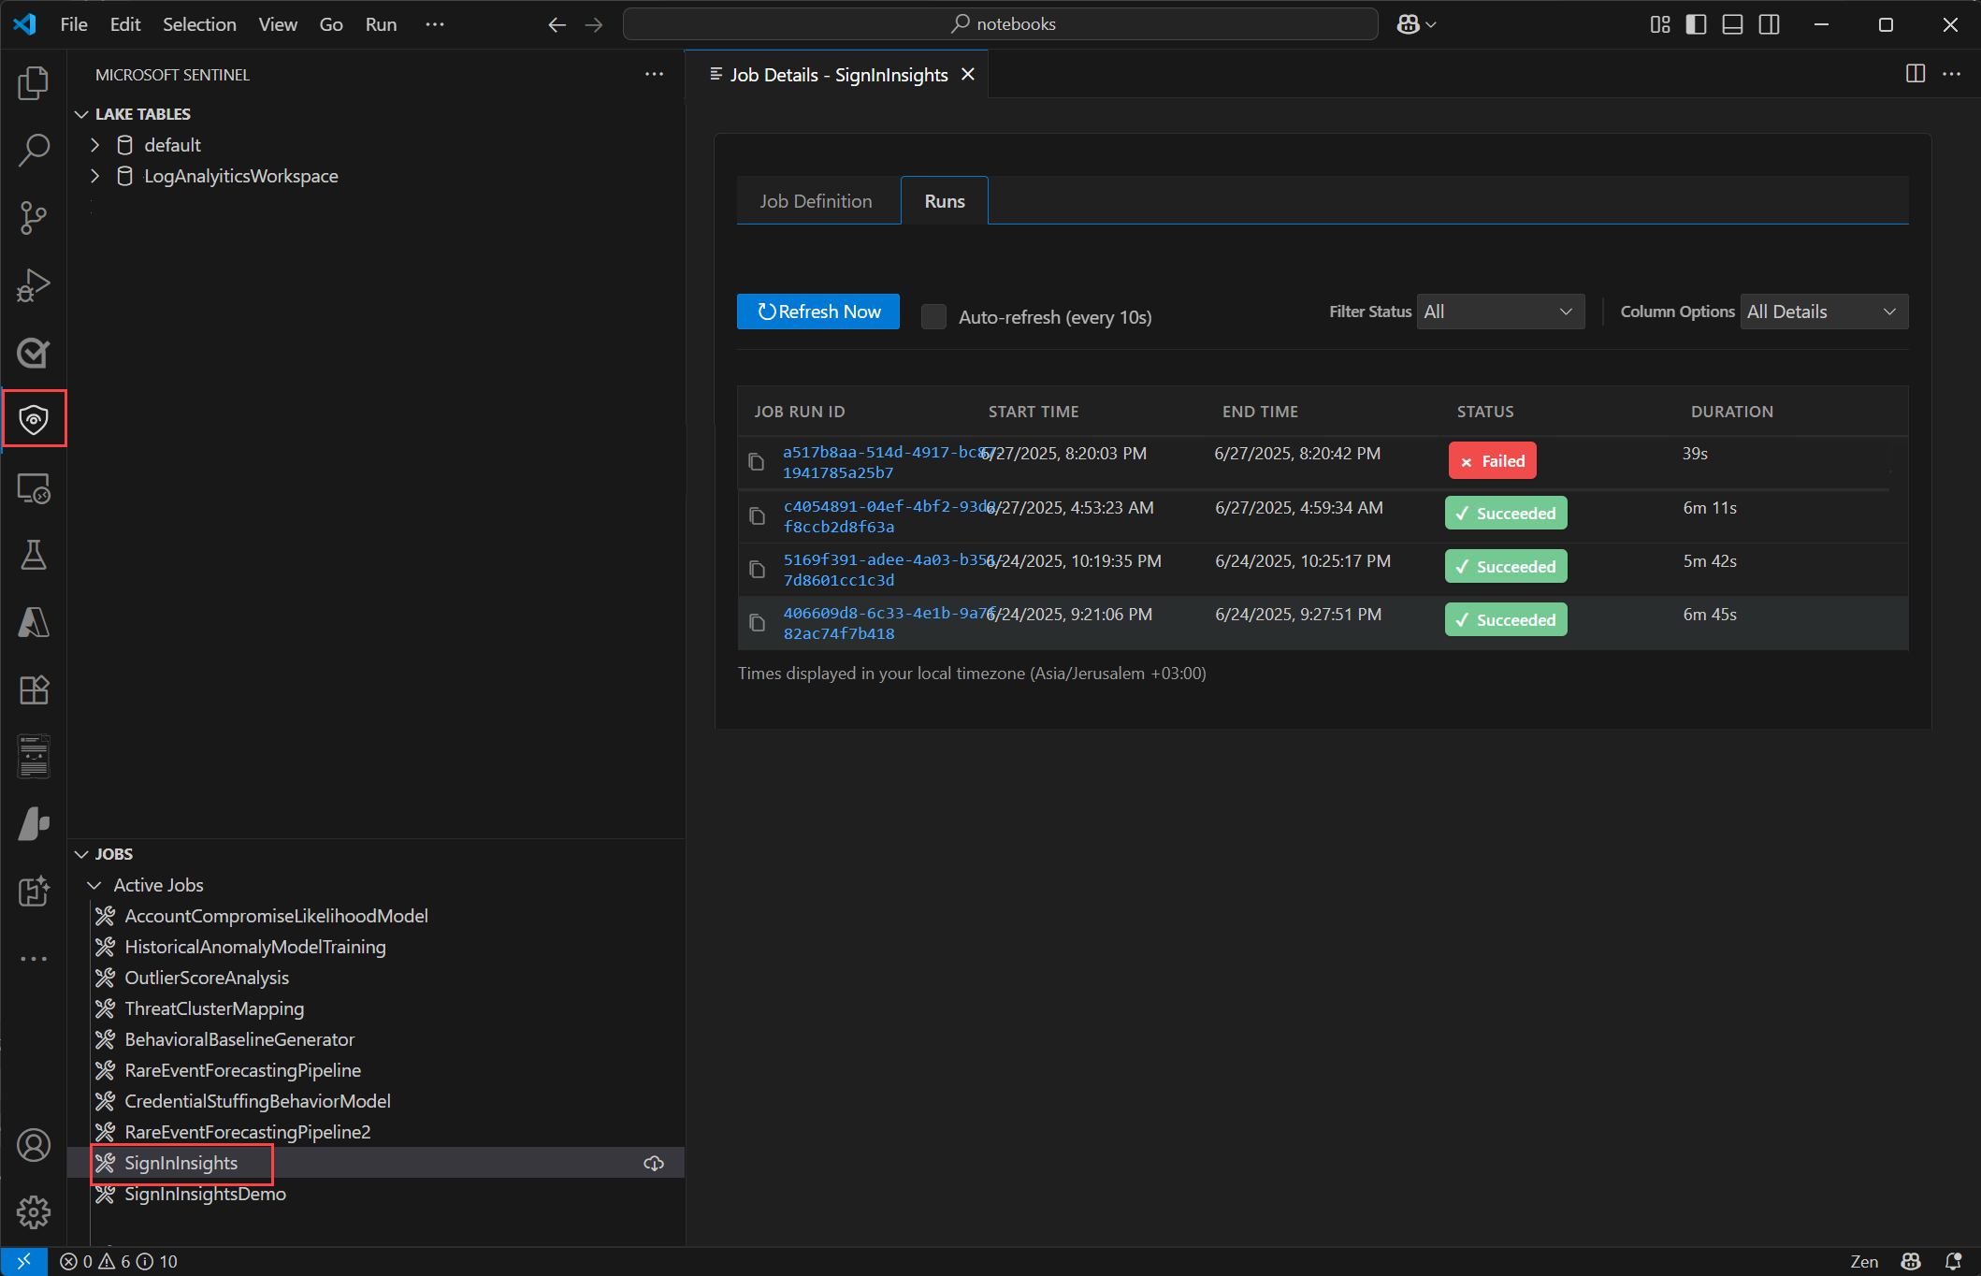Open the Manage gear icon

point(34,1212)
